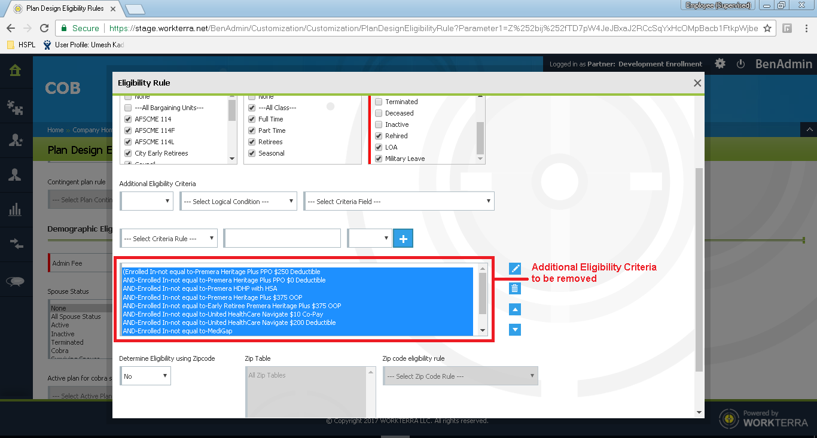Uncheck the Part Time class checkbox
Viewport: 817px width, 438px height.
(252, 130)
